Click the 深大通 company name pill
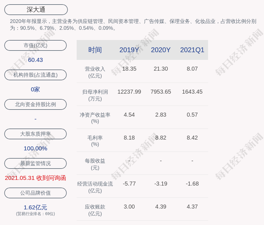Screen dimensions: 264x225 [x=36, y=10]
